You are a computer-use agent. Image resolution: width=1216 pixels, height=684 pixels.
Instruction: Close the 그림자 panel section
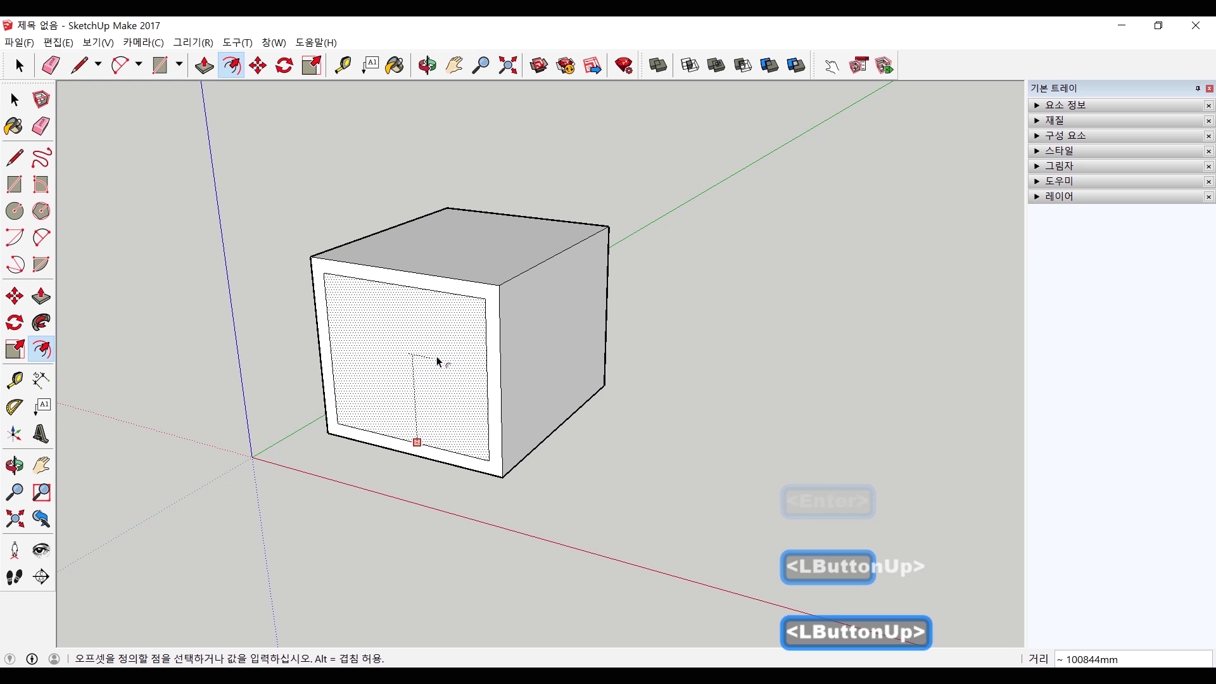point(1208,167)
